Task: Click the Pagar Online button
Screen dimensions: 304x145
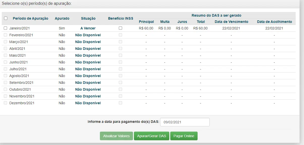Action: (x=184, y=136)
